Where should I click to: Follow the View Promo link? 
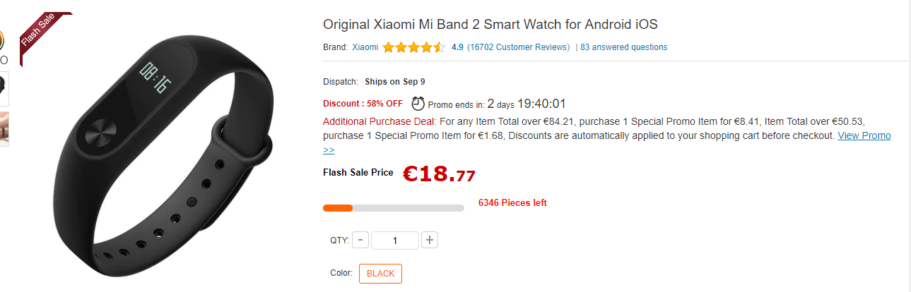(x=864, y=135)
